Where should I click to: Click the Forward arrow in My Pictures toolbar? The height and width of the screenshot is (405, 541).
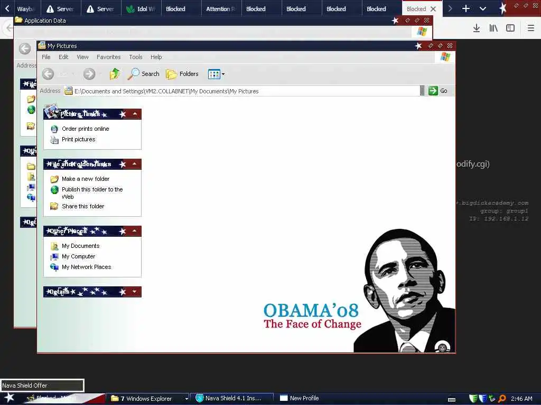point(89,74)
